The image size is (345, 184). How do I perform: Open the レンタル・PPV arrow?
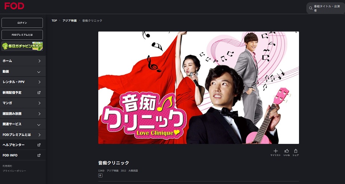[x=39, y=82]
